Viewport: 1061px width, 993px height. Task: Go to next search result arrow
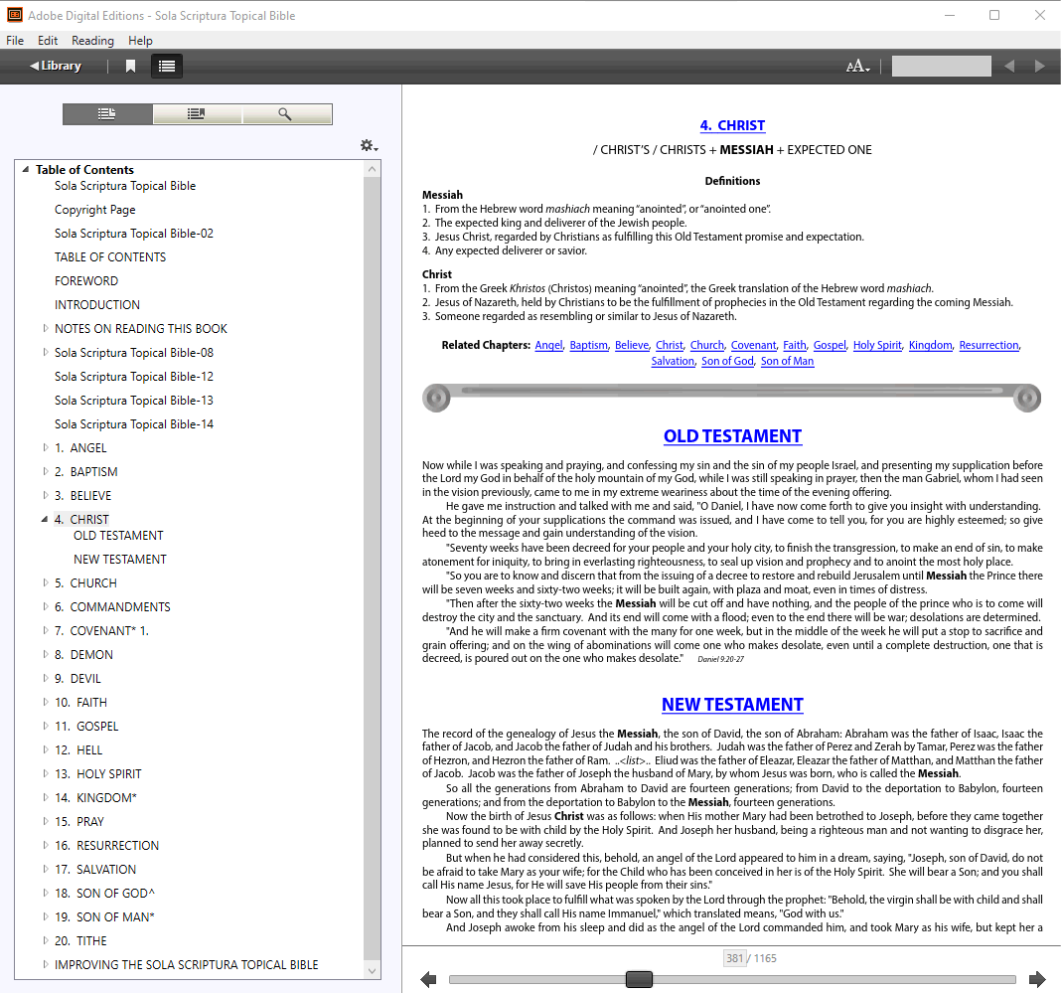pos(1040,66)
